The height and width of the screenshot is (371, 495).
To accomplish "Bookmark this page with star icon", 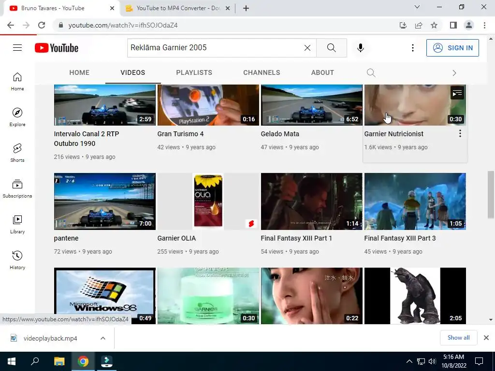I will 434,25.
